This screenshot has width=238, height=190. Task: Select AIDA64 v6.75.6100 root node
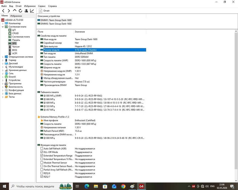coord(14,20)
